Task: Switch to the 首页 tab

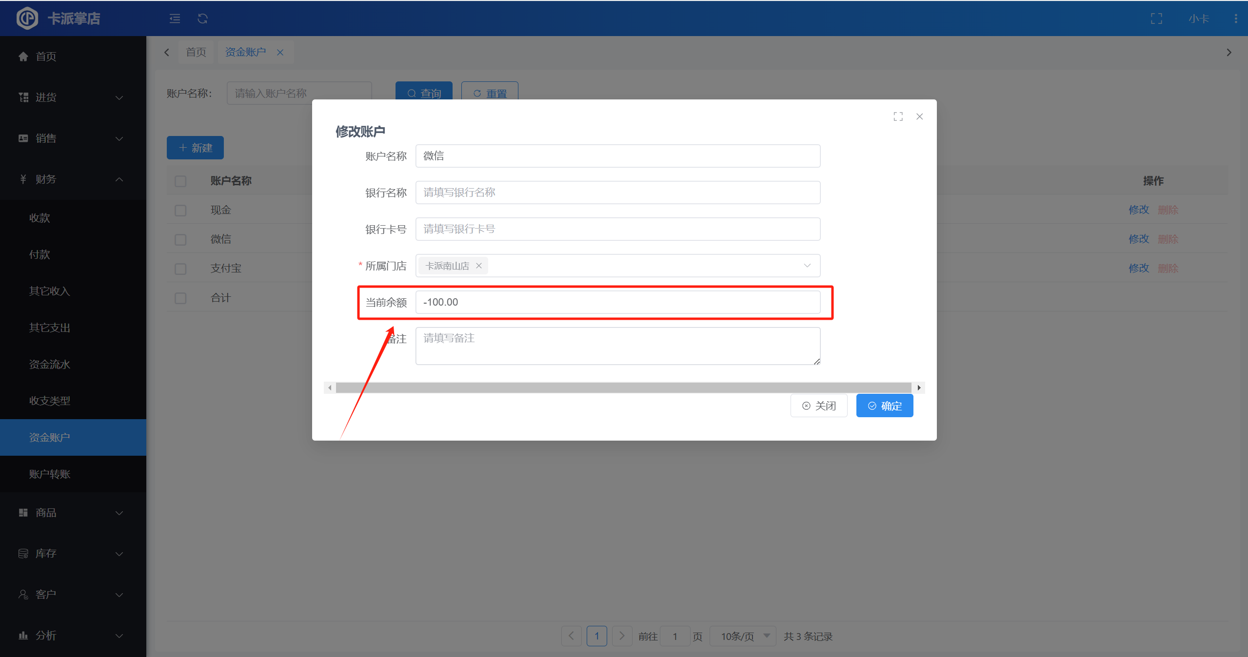Action: tap(196, 52)
